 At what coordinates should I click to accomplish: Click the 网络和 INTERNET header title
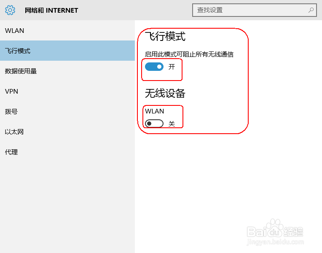coord(51,10)
